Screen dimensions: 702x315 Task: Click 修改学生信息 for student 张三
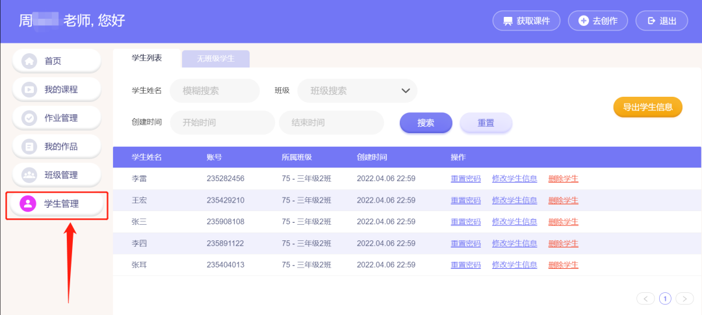(x=514, y=221)
